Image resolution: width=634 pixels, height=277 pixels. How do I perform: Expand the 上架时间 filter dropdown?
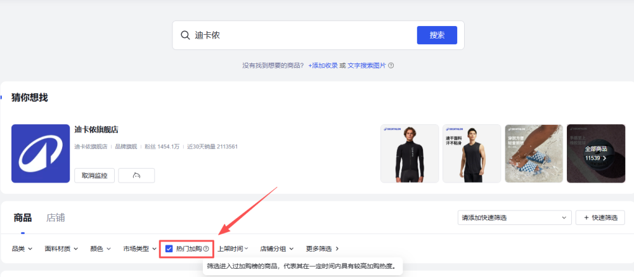coord(233,248)
